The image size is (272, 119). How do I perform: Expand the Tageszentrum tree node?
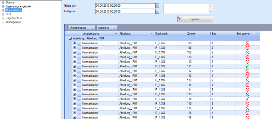3,18
